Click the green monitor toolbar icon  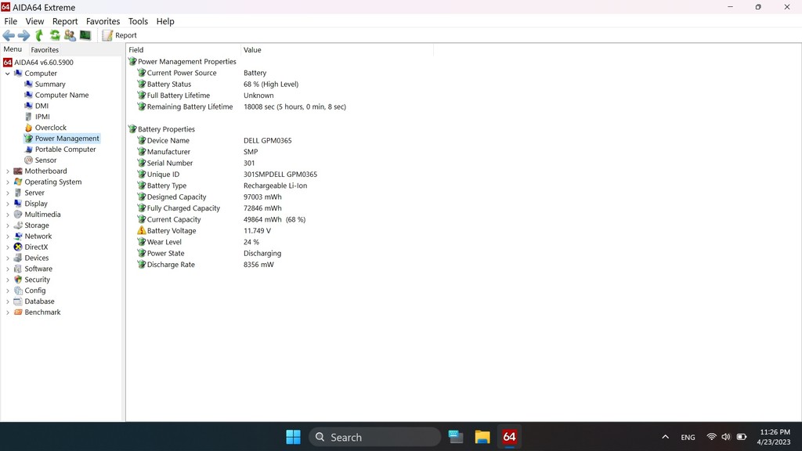click(x=85, y=35)
